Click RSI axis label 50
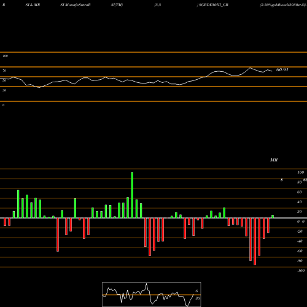This screenshot has width=307, height=307. (4, 80)
